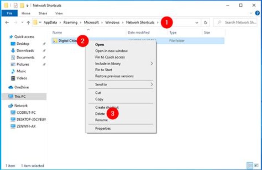Viewport: 262px width, 170px height.
Task: Sort by Date modified column header
Action: tap(139, 32)
